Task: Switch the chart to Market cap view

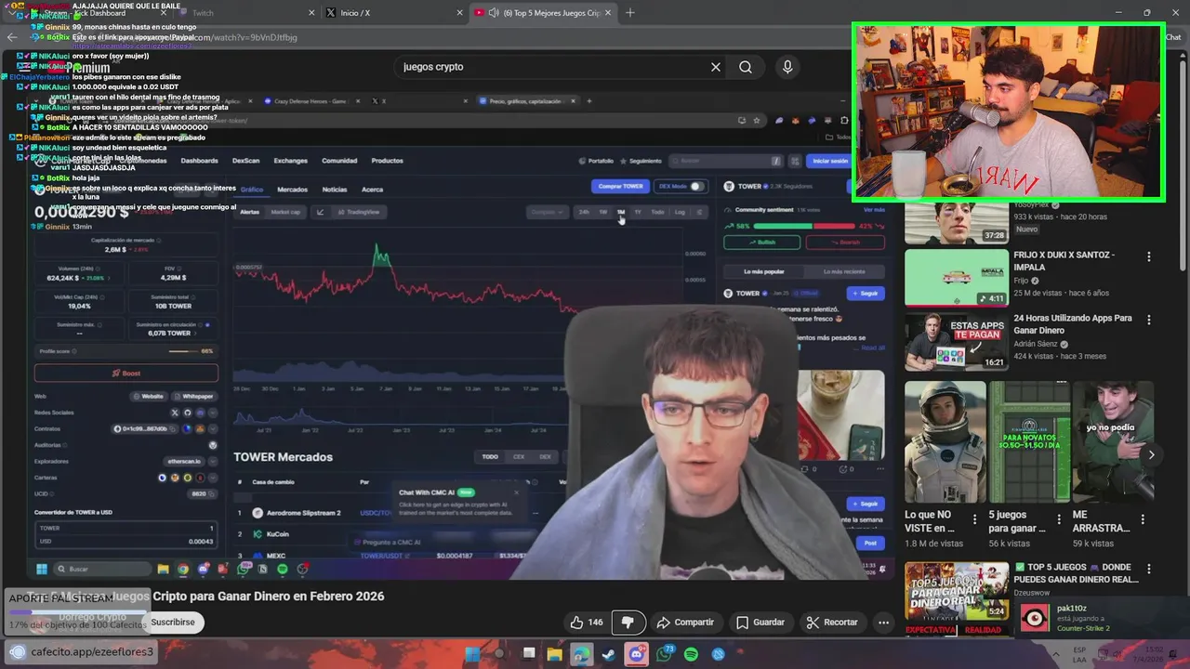Action: 285,212
